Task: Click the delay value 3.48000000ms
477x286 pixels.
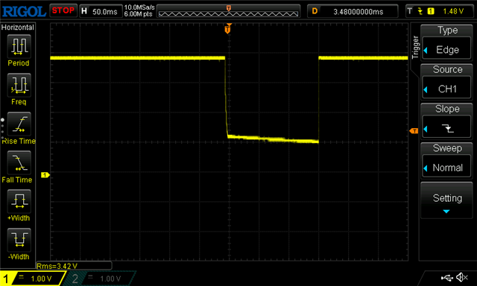Action: (358, 12)
